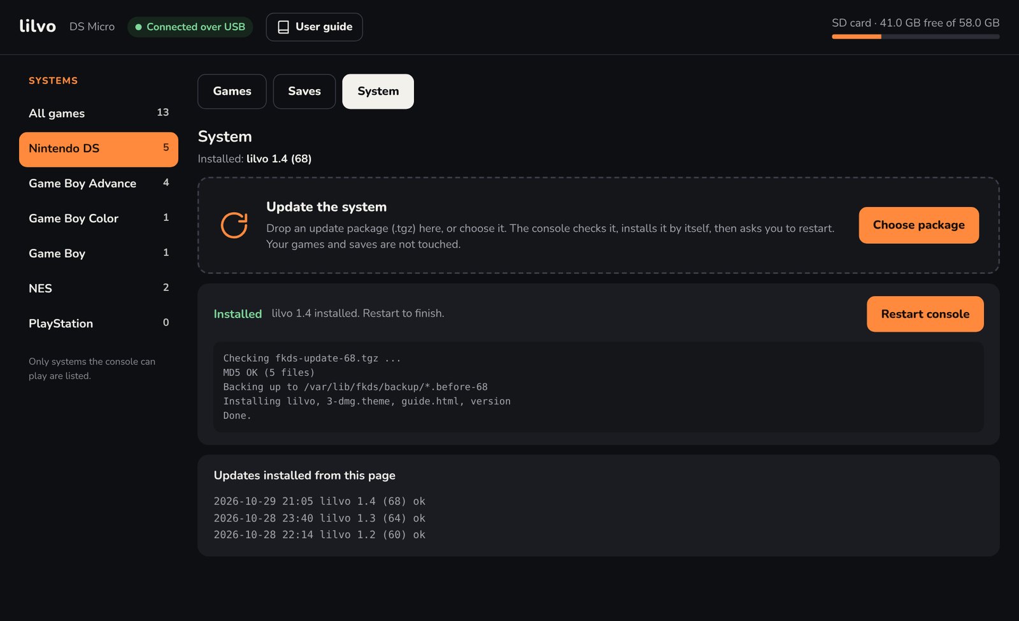Select PlayStation system

point(99,324)
